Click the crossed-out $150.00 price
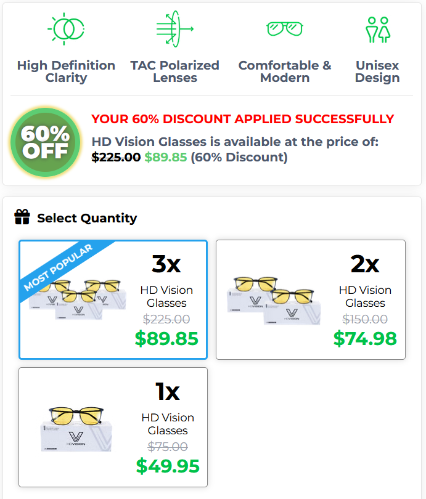The width and height of the screenshot is (426, 499). 365,319
